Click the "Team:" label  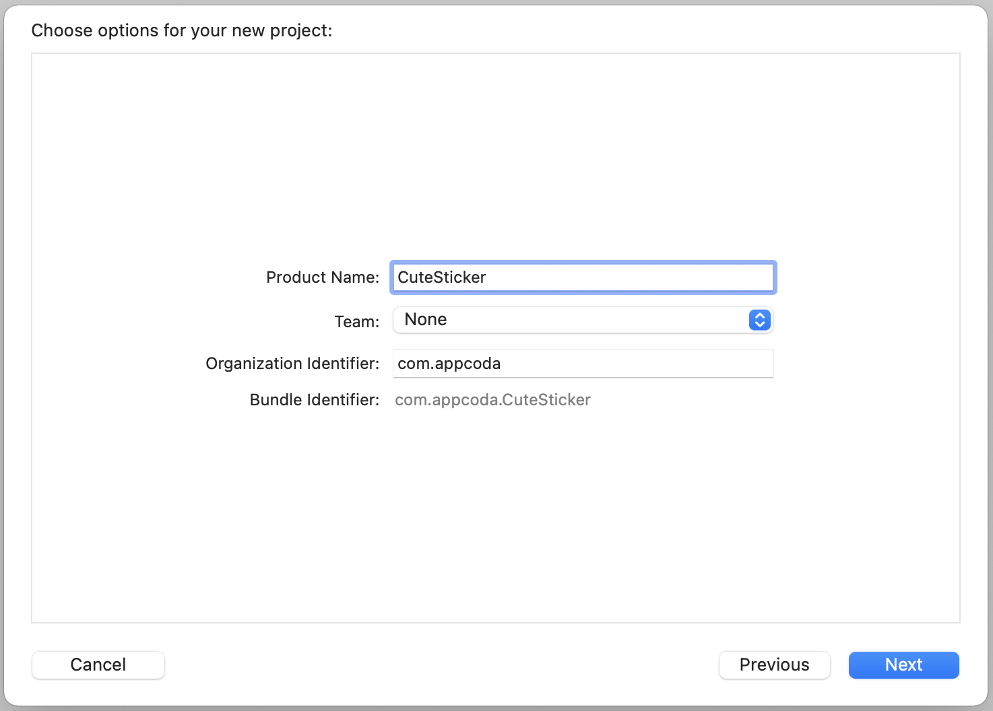357,322
